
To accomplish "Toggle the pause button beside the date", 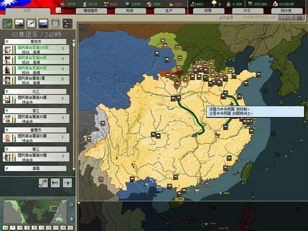I will 300,18.
